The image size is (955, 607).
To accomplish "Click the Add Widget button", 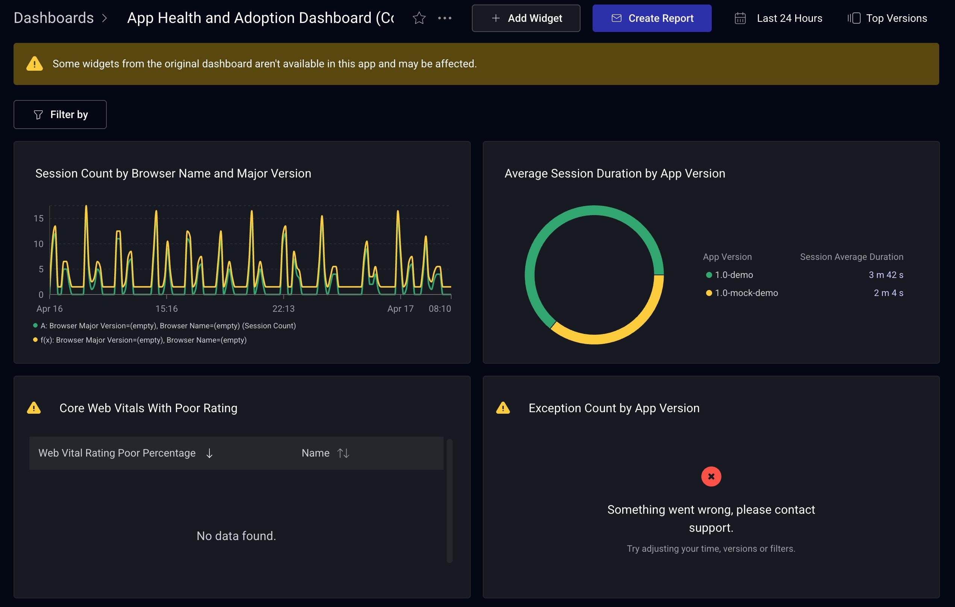I will tap(526, 18).
